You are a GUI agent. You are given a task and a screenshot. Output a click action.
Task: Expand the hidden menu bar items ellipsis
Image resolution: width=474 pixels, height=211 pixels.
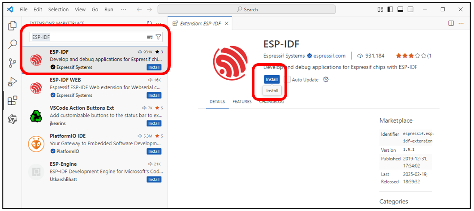click(x=124, y=9)
